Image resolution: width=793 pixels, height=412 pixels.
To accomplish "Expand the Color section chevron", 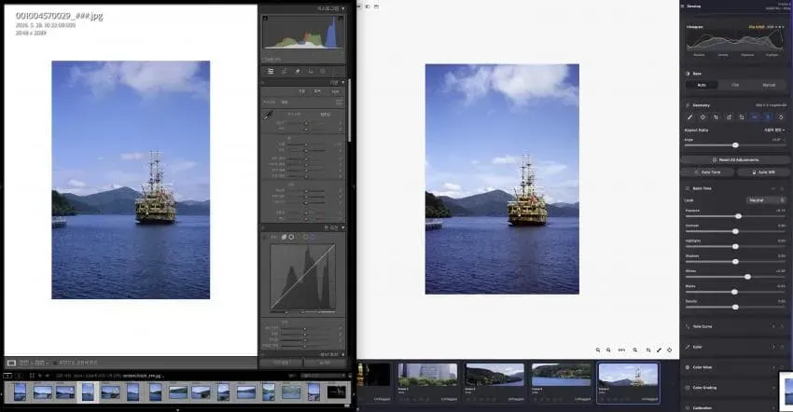I will coord(773,347).
